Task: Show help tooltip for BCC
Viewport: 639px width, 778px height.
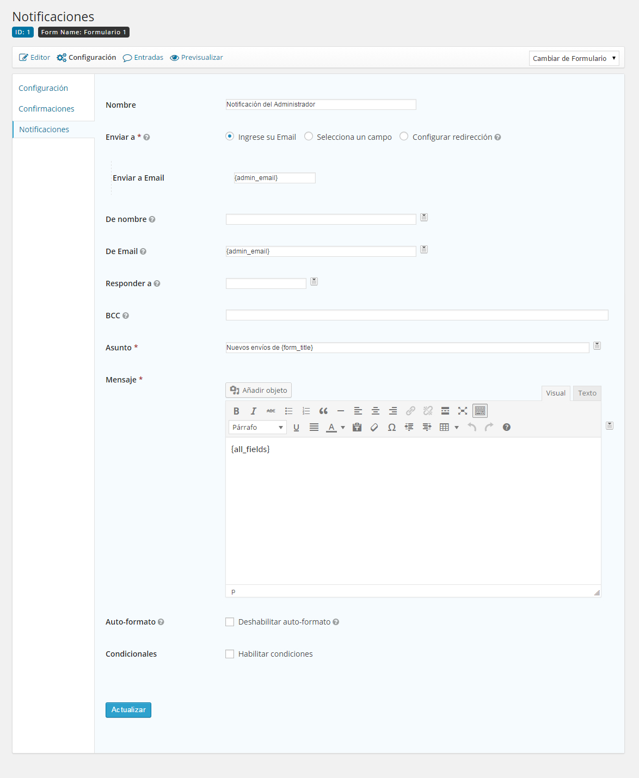Action: (x=126, y=316)
